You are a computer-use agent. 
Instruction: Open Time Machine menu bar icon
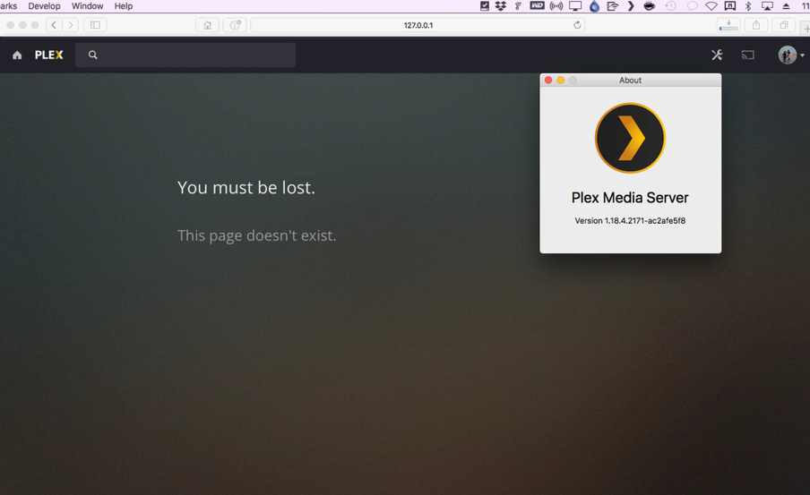(x=670, y=6)
